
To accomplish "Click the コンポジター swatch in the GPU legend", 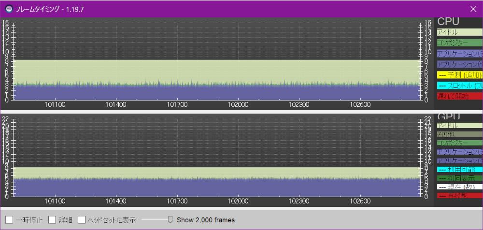I will click(460, 143).
